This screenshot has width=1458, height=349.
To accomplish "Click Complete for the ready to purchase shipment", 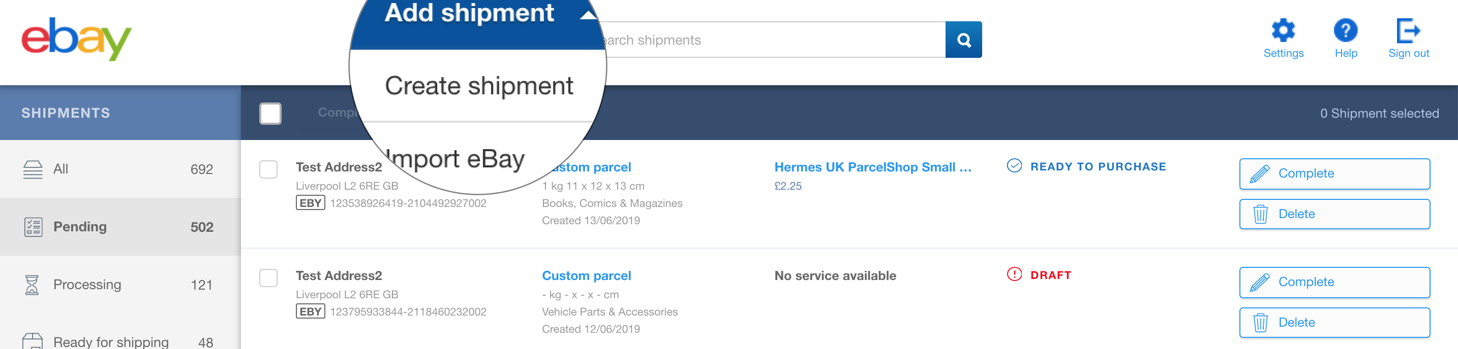I will point(1334,174).
